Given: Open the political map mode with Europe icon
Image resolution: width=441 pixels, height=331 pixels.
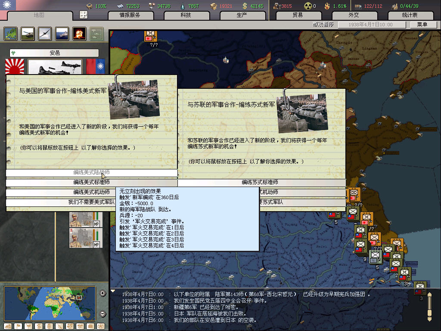Looking at the screenshot, I should (x=11, y=34).
